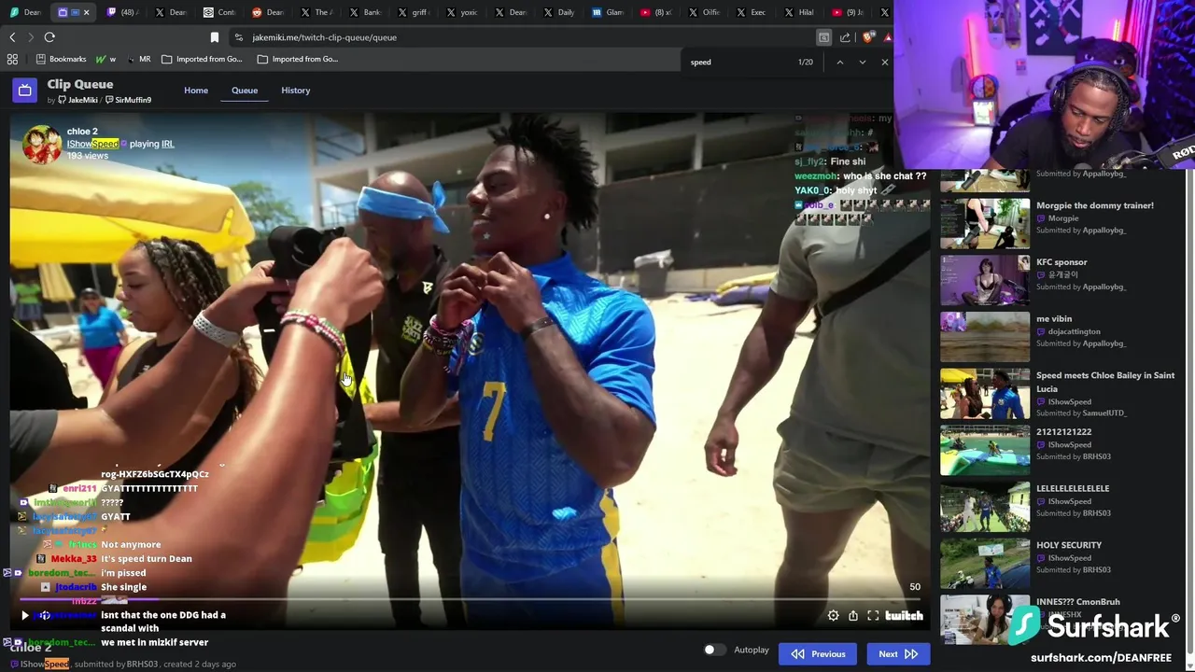Switch to the Twitch (48) tab
1195x672 pixels.
(123, 12)
